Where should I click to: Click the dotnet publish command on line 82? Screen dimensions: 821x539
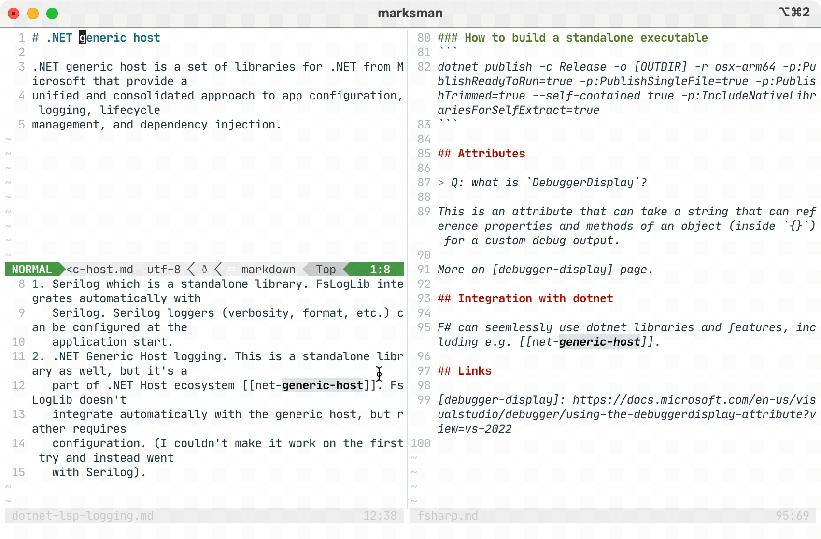click(627, 88)
